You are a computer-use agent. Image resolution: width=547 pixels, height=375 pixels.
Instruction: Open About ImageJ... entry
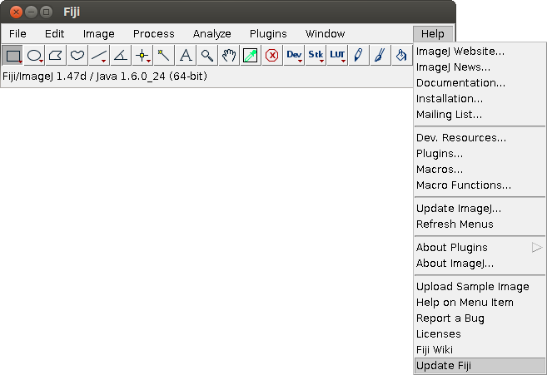click(480, 263)
